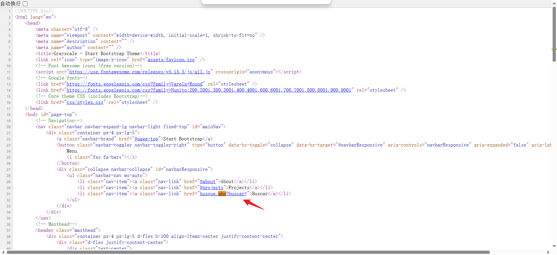Click line number 18 in gutter
The height and width of the screenshot is (255, 557).
[x=8, y=115]
